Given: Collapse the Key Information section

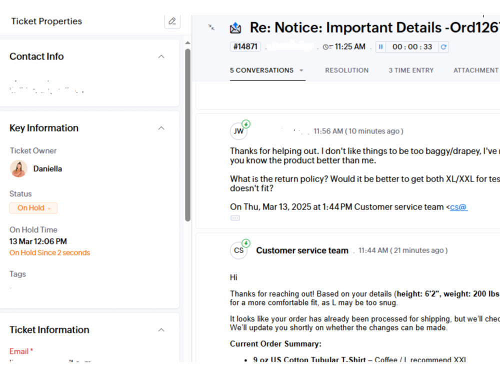Looking at the screenshot, I should point(161,128).
